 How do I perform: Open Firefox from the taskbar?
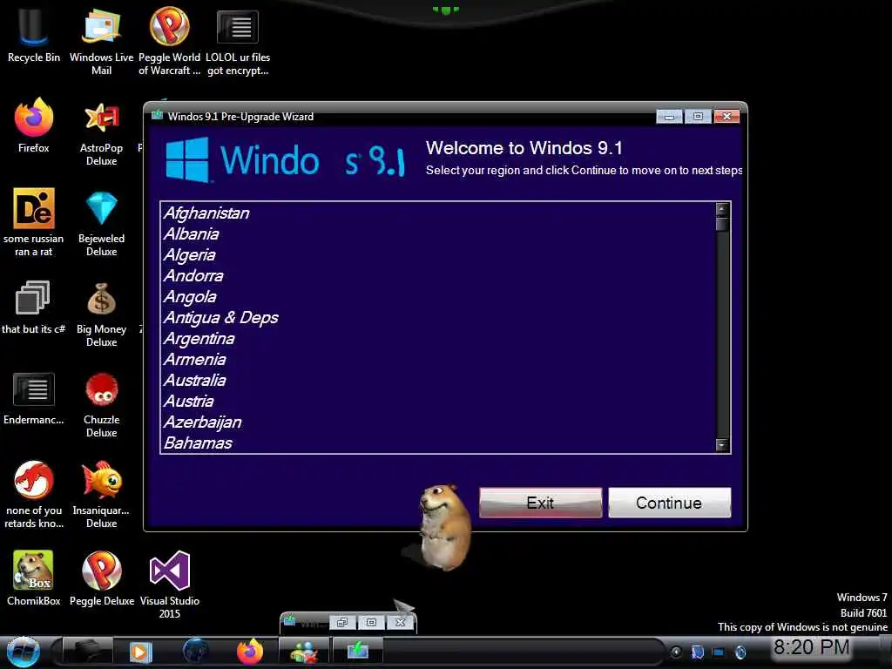coord(250,652)
